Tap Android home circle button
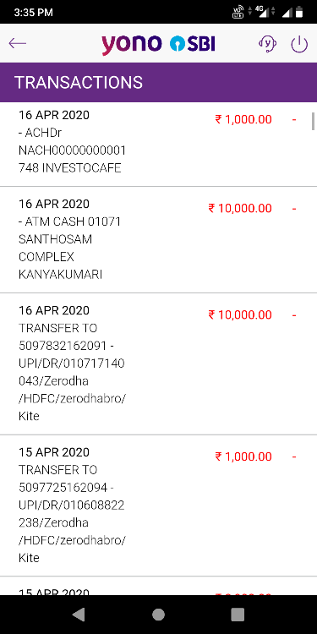 pyautogui.click(x=159, y=615)
